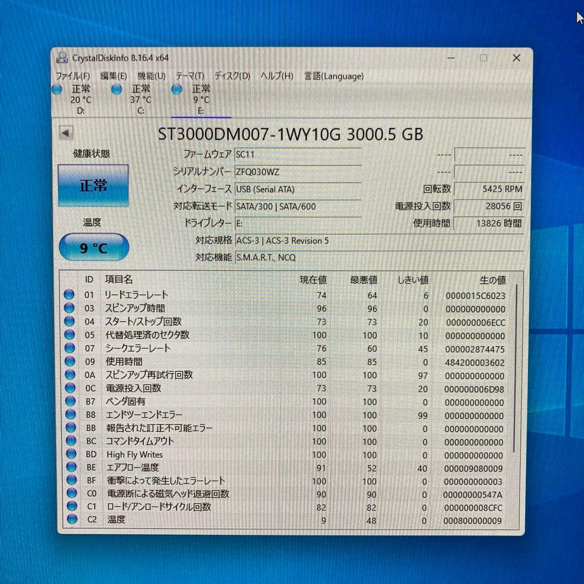Image resolution: width=584 pixels, height=584 pixels.
Task: Click the 現在値 column header
Action: 313,280
